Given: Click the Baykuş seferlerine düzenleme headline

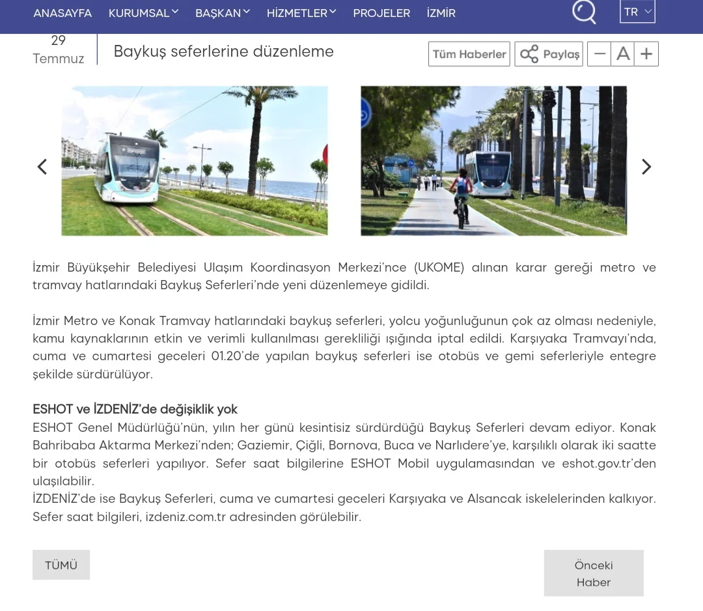Looking at the screenshot, I should coord(223,51).
